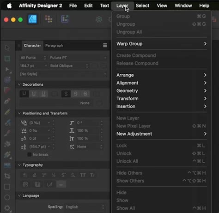Click the background color swatch beside None
Screen dimensions: 219x213
pos(99,103)
